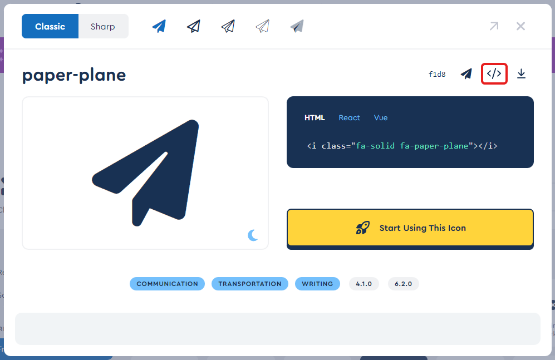Image resolution: width=555 pixels, height=360 pixels.
Task: Close the icon details dialog
Action: click(x=520, y=26)
